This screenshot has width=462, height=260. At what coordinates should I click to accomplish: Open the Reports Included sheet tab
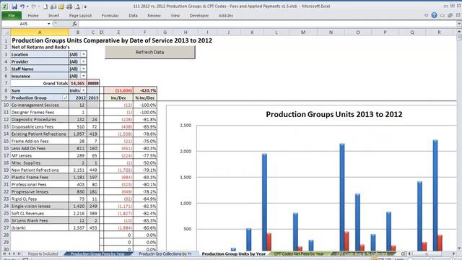click(43, 253)
